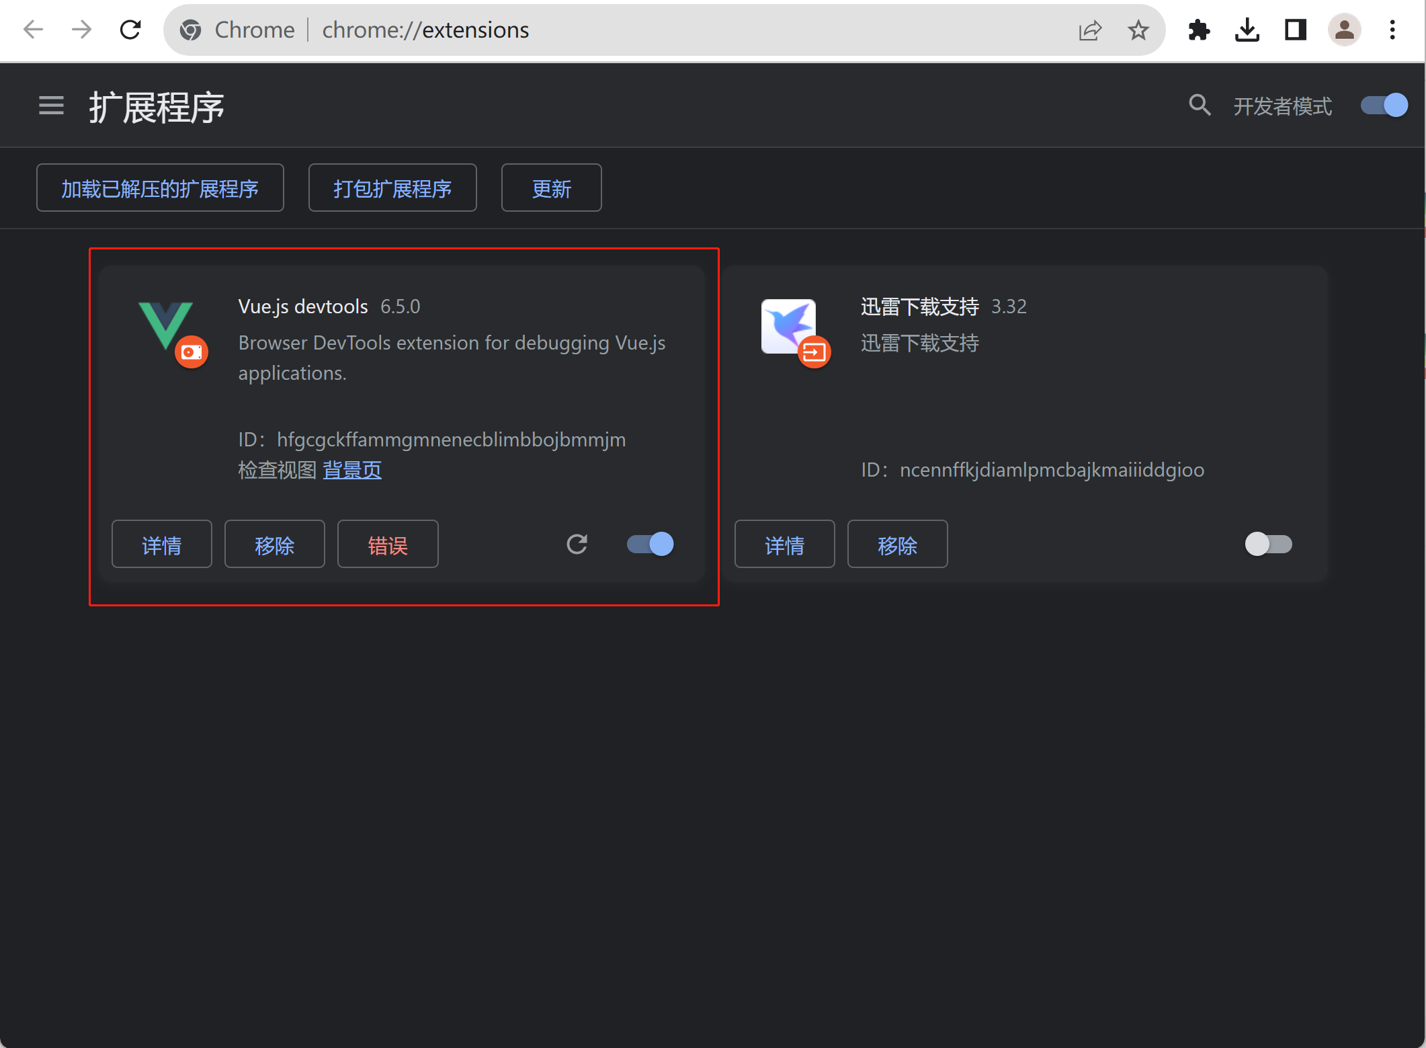Disable the Vue.js devtools extension
This screenshot has width=1426, height=1048.
click(651, 544)
